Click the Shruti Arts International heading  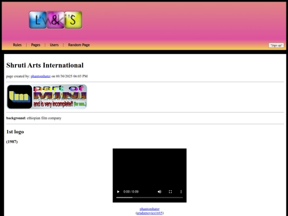tap(45, 65)
